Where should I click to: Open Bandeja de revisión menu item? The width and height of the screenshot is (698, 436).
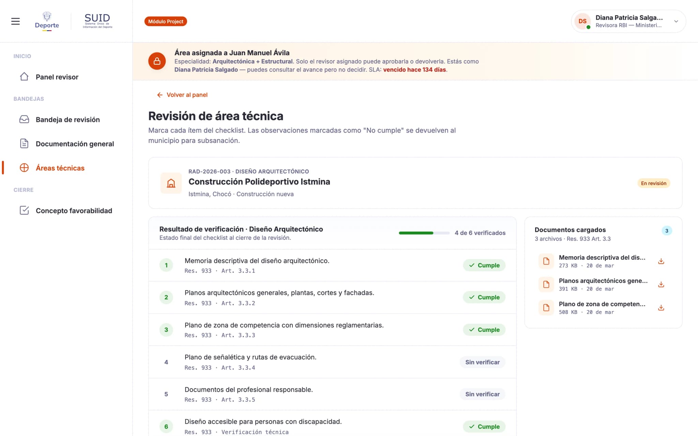[x=66, y=119]
